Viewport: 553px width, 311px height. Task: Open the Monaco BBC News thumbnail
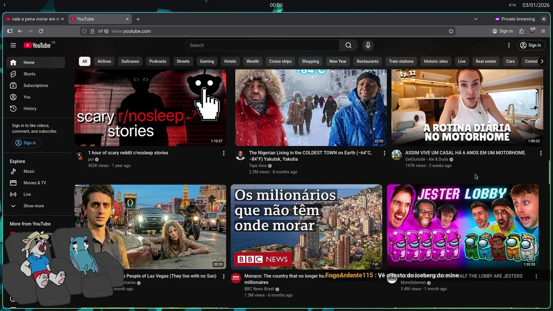point(306,227)
